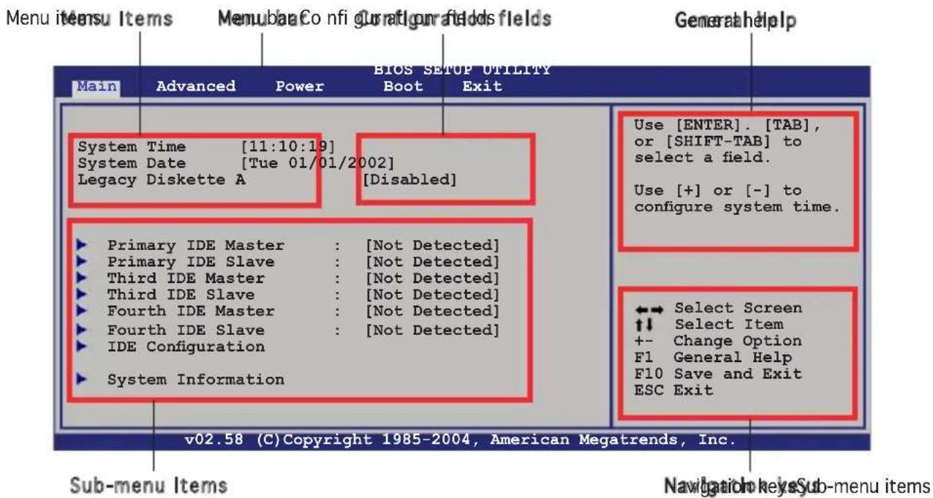
Task: Select the System Date item
Action: 132,163
